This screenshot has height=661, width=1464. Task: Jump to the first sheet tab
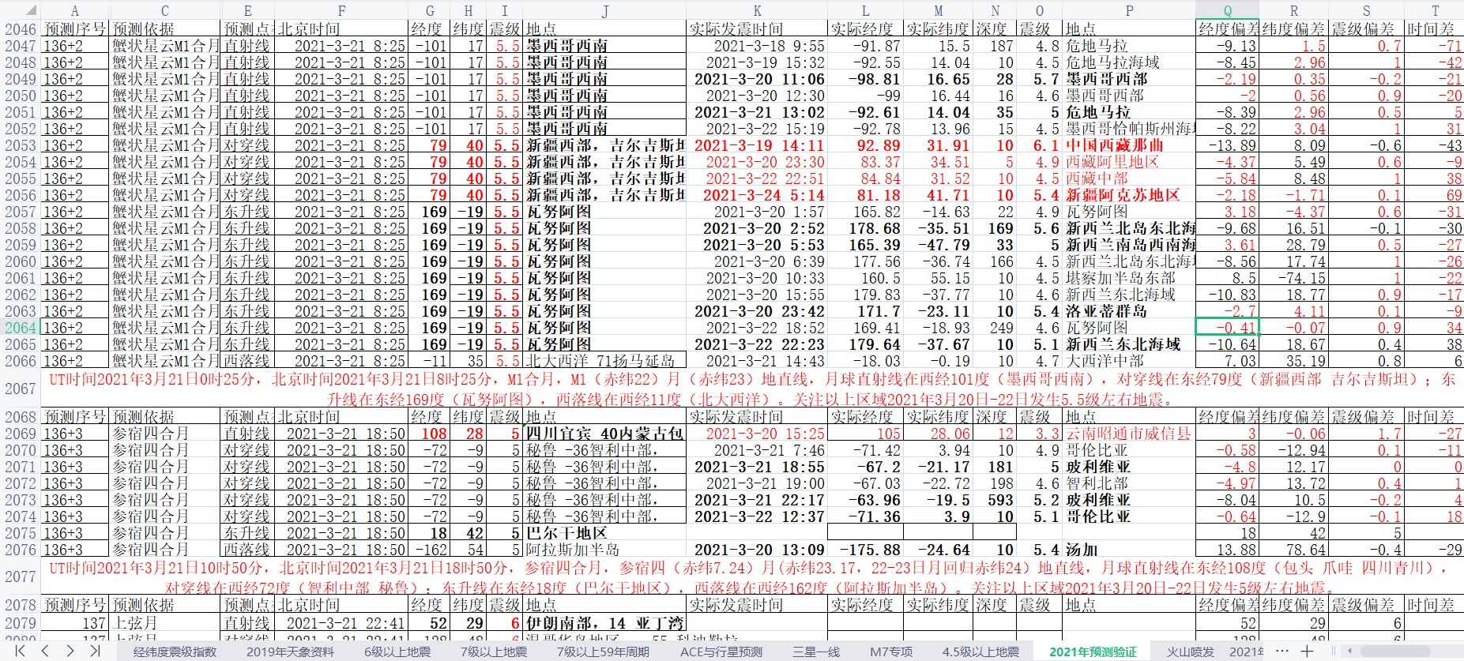coord(21,652)
